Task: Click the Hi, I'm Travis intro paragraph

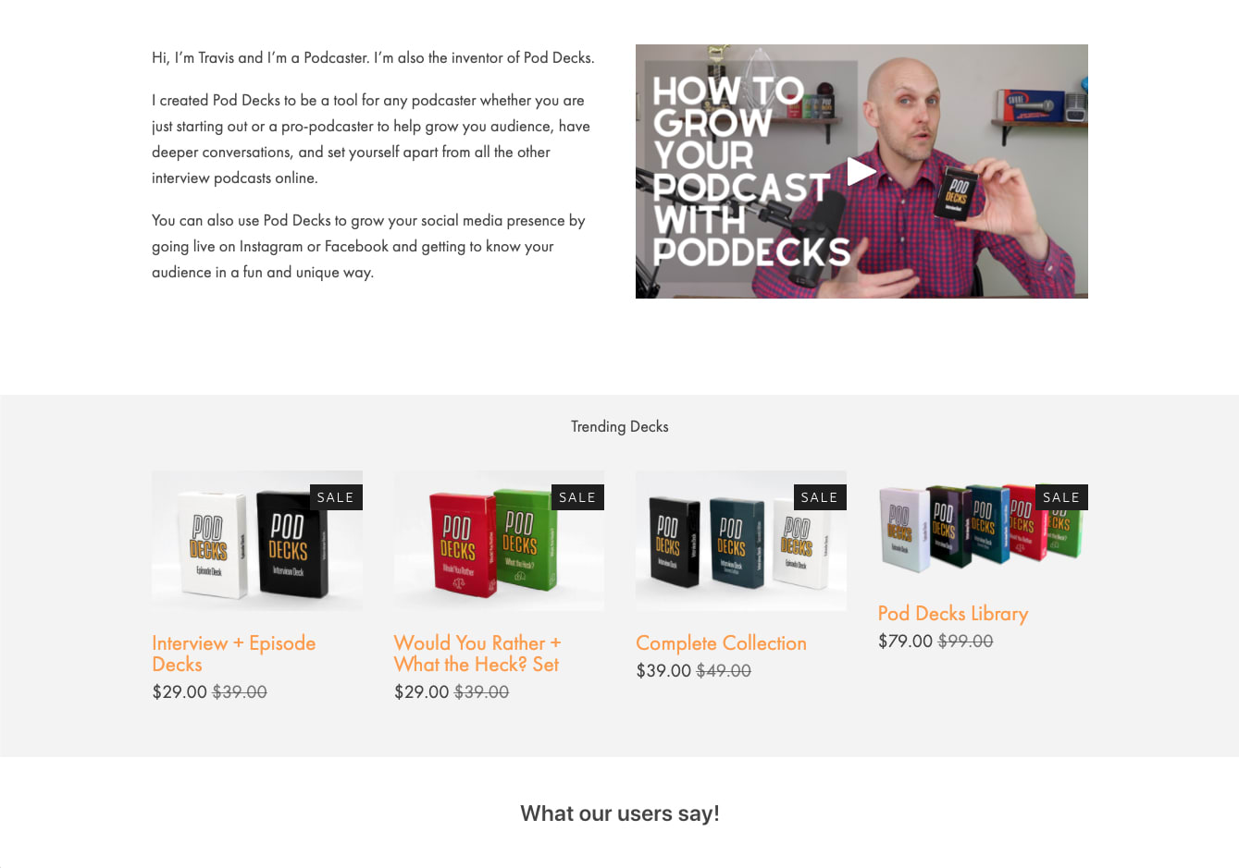Action: 373,57
